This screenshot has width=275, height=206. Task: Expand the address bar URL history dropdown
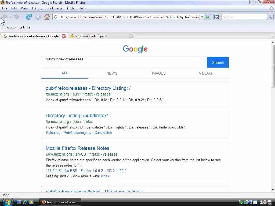[202, 17]
